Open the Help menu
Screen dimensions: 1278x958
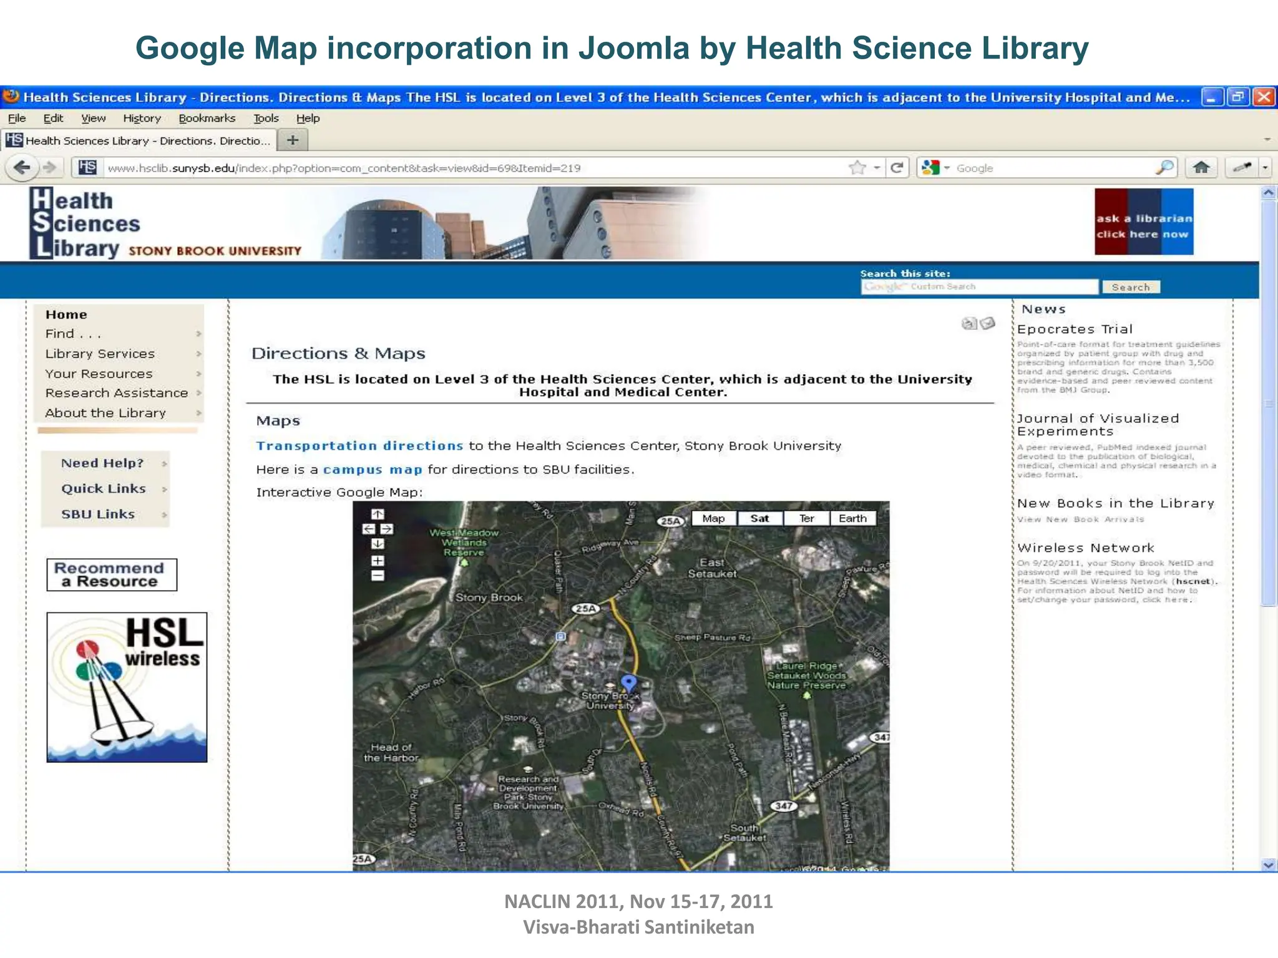click(308, 118)
